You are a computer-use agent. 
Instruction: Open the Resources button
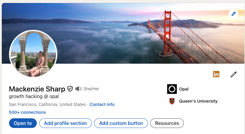(167, 123)
